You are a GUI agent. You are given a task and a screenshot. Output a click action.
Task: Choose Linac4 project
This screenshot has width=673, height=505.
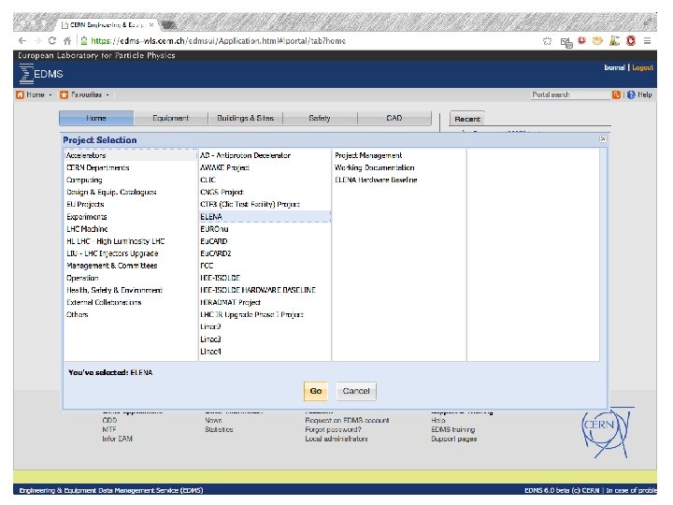(265, 352)
